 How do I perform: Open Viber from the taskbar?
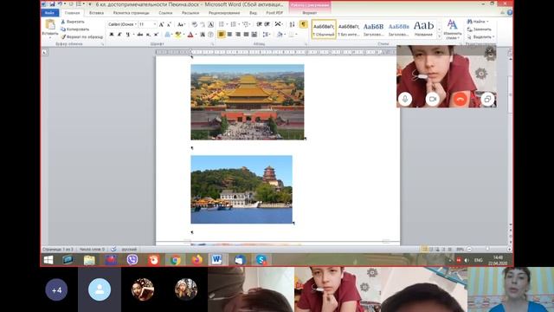tap(132, 260)
